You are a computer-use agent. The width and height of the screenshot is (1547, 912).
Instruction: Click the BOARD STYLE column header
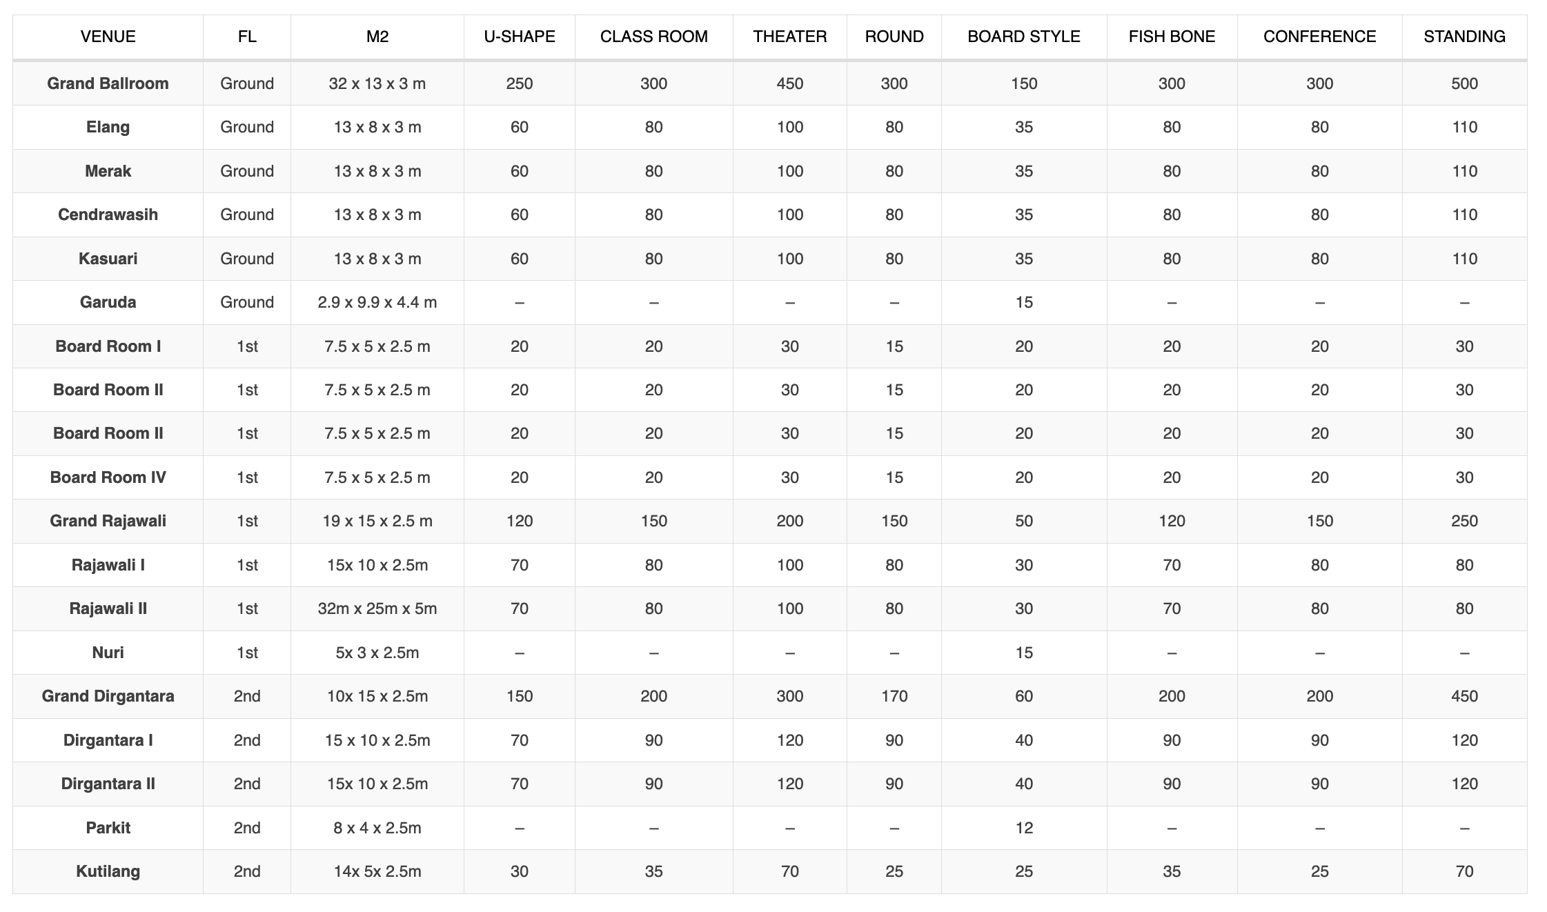[x=1023, y=37]
